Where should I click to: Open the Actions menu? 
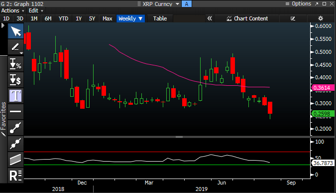(12, 10)
